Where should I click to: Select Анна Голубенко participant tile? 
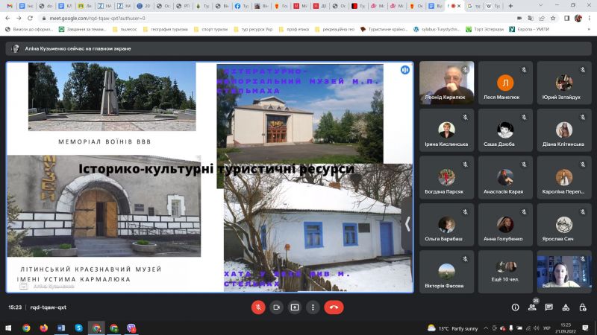pos(505,225)
